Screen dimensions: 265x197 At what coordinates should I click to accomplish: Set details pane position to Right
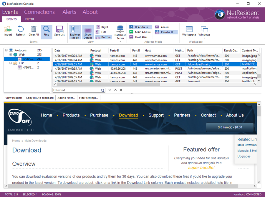pos(102,27)
